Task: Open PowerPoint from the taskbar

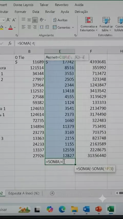Action: tap(99, 209)
